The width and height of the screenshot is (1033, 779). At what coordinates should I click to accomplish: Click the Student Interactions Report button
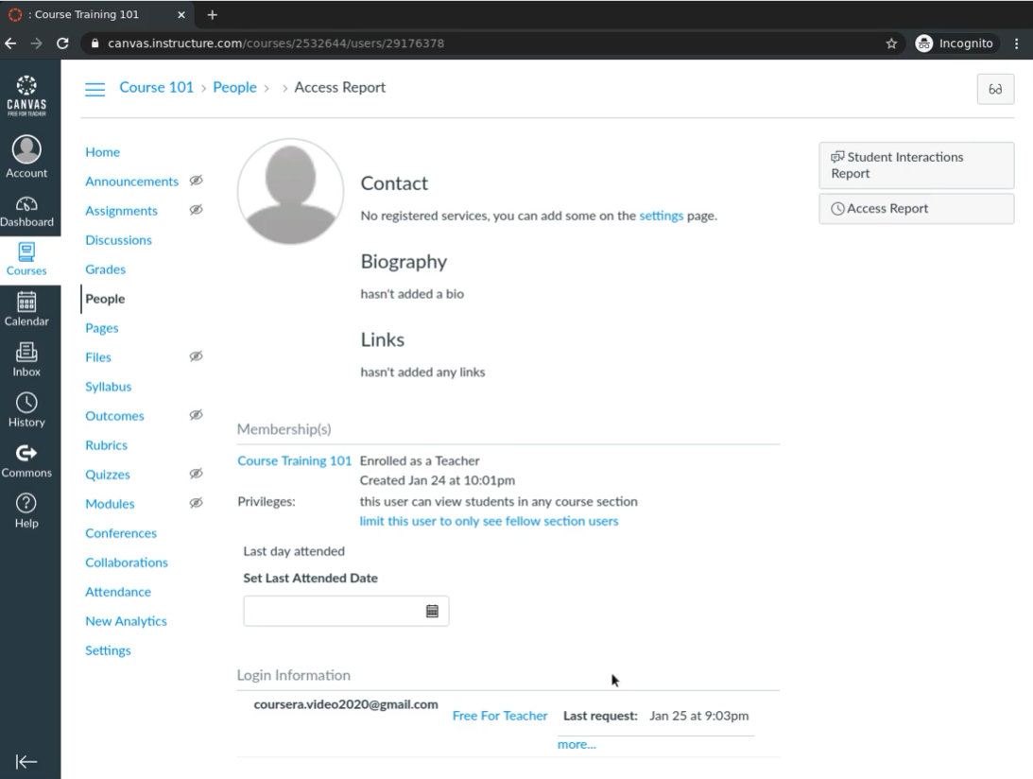point(916,165)
